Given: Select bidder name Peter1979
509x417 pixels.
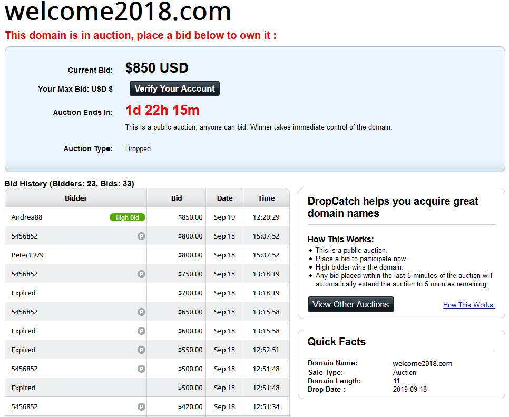Looking at the screenshot, I should point(27,255).
